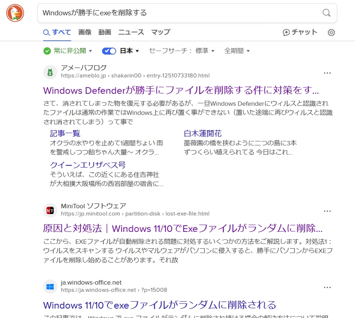Expand the 常に非公開 privacy dropdown
Screen dimensions: 355x318
point(68,51)
